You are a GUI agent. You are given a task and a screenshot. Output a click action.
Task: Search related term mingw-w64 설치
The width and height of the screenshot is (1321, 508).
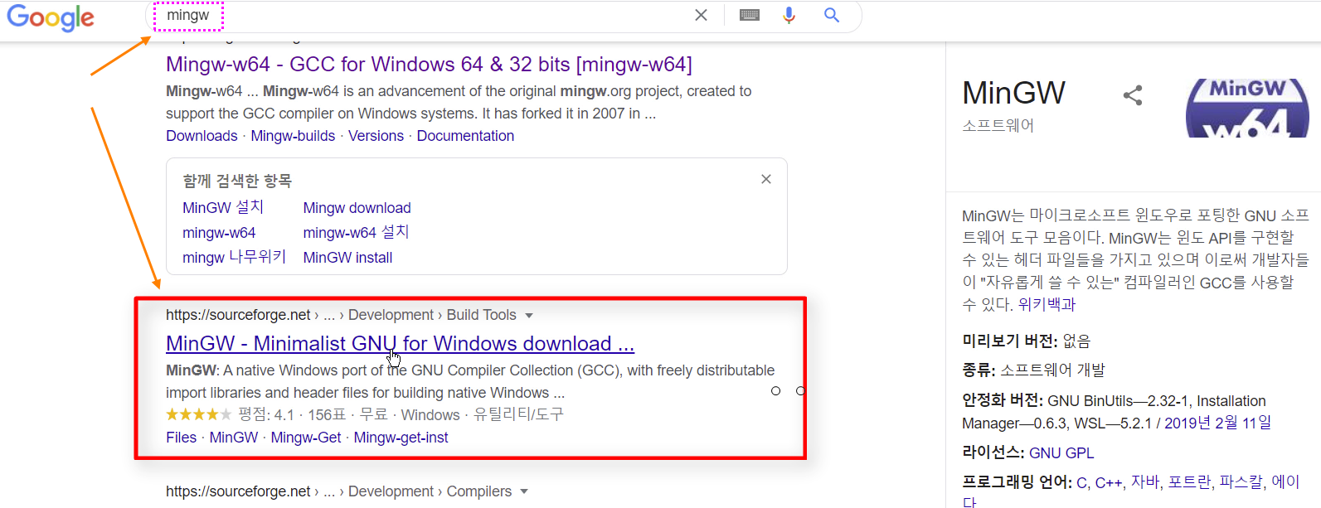pyautogui.click(x=356, y=232)
